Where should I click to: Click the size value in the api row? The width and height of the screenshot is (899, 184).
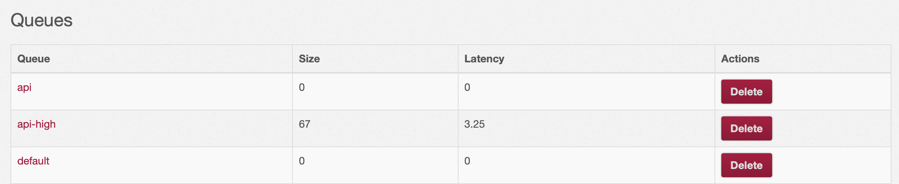tap(302, 87)
